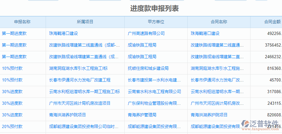Viewport: 282px width, 134px height.
Task: Click the 申报名称 column header
Action: (x=22, y=22)
